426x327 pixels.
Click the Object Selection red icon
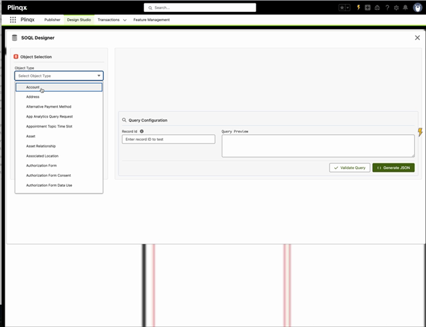(16, 56)
